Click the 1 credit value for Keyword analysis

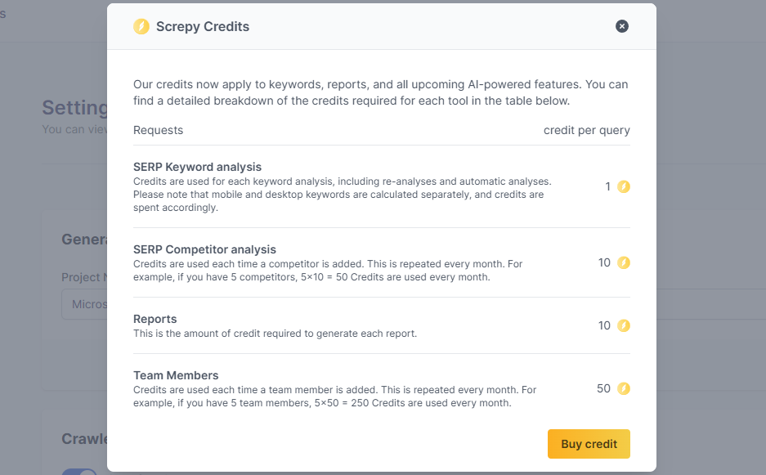(608, 186)
